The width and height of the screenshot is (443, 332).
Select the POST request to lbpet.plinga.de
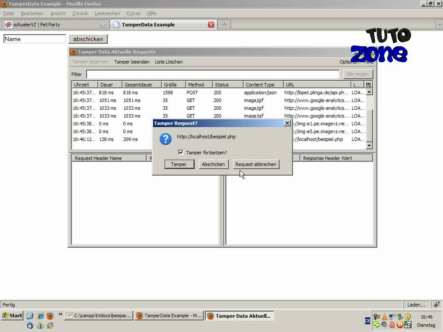coord(219,93)
